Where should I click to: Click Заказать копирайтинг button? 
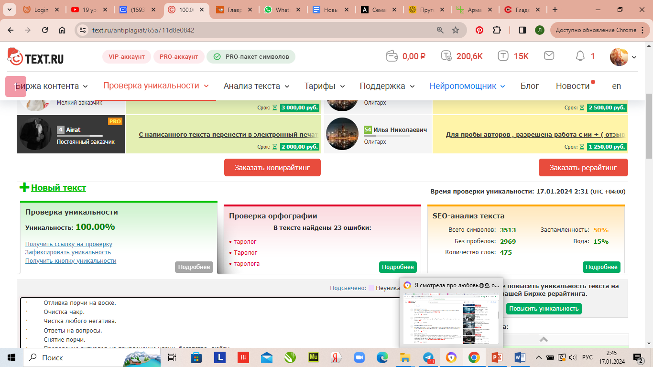tap(272, 168)
